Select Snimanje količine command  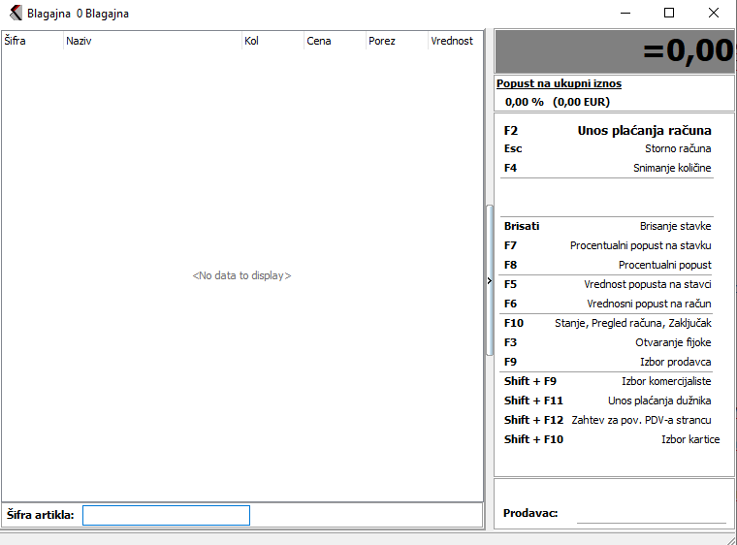pyautogui.click(x=672, y=168)
